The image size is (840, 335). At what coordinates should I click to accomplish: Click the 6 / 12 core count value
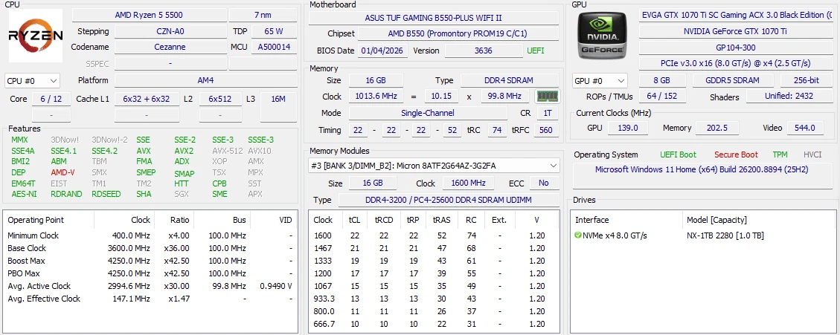point(51,99)
